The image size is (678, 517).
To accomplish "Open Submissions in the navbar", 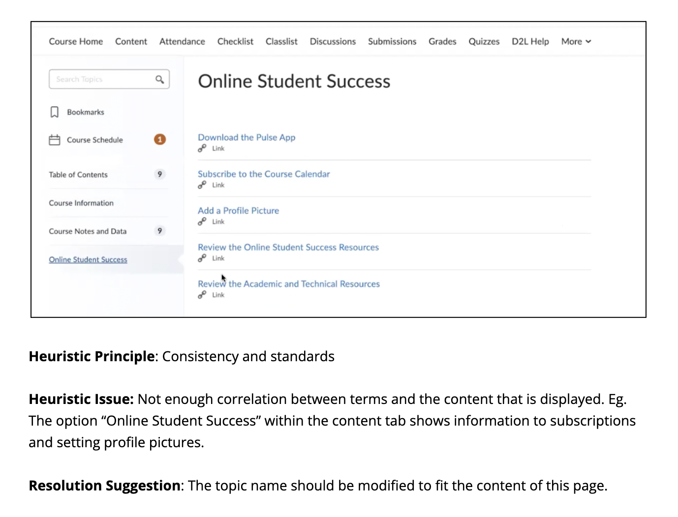I will (392, 42).
